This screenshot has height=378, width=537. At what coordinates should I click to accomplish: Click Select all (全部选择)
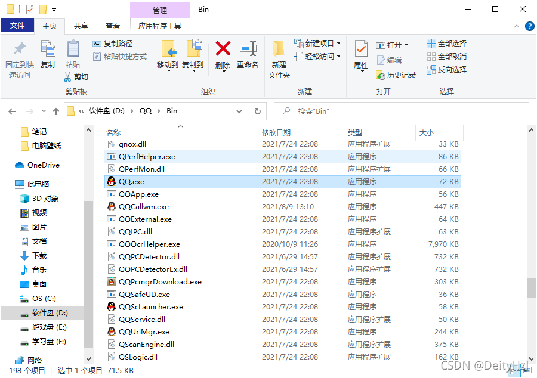[446, 44]
